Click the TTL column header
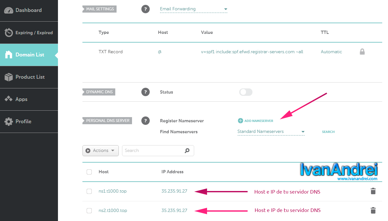The height and width of the screenshot is (221, 388). 325,32
